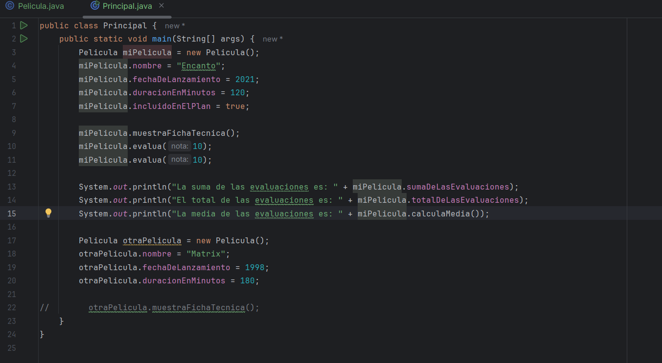Select the Principal.java tab
Viewport: 662px width, 363px height.
pyautogui.click(x=127, y=6)
